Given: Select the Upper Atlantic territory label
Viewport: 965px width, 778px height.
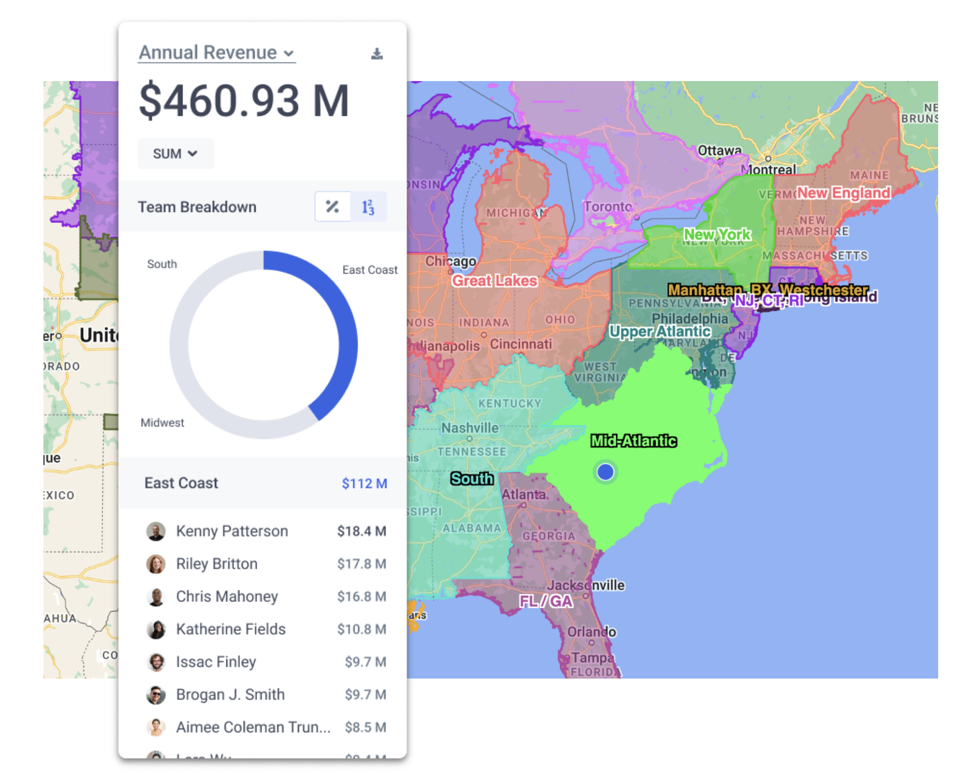Looking at the screenshot, I should [x=660, y=331].
